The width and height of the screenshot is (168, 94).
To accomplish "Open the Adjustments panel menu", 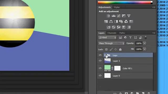I will 154,7.
